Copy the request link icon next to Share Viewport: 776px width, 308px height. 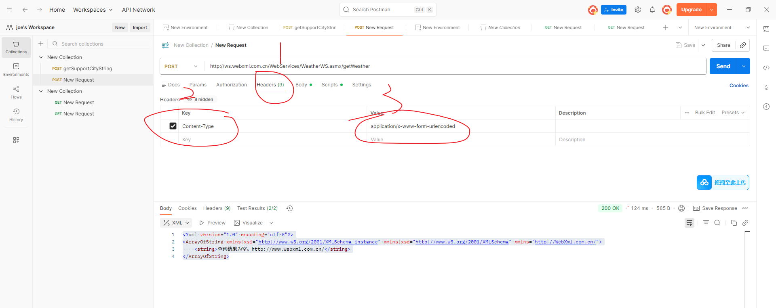coord(743,45)
